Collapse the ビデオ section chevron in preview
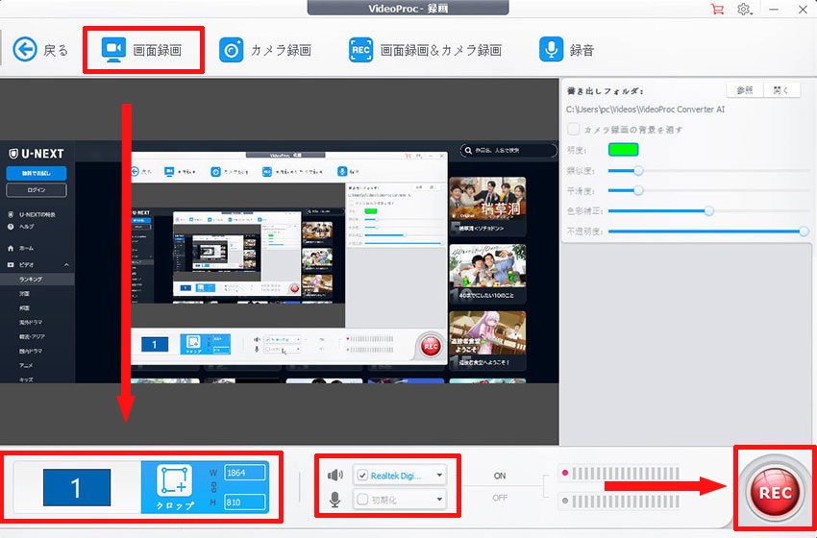This screenshot has width=817, height=538. (x=66, y=265)
